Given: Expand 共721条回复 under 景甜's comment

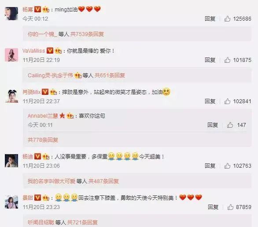Looking at the screenshot, I should pyautogui.click(x=82, y=223).
